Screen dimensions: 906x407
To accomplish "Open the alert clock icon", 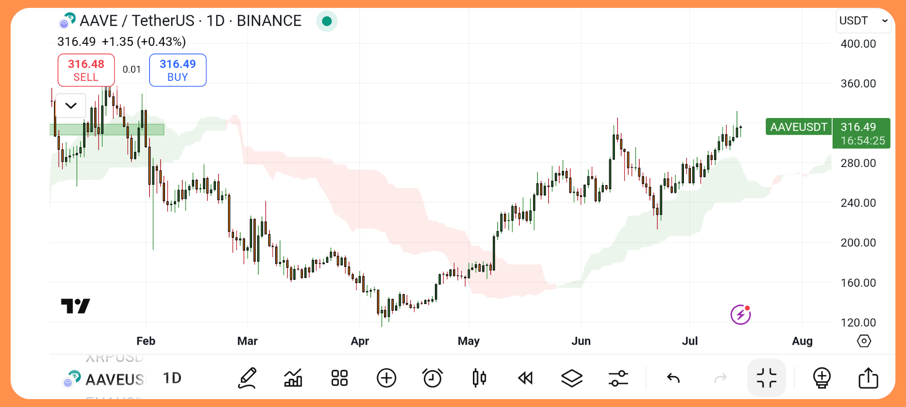I will pos(432,378).
